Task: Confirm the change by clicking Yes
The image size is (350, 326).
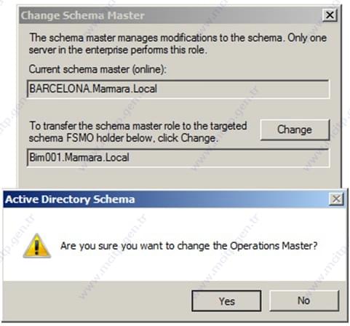Action: tap(226, 301)
